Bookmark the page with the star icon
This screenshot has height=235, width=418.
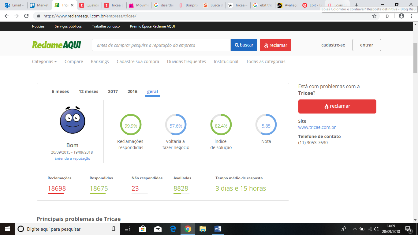pyautogui.click(x=374, y=16)
